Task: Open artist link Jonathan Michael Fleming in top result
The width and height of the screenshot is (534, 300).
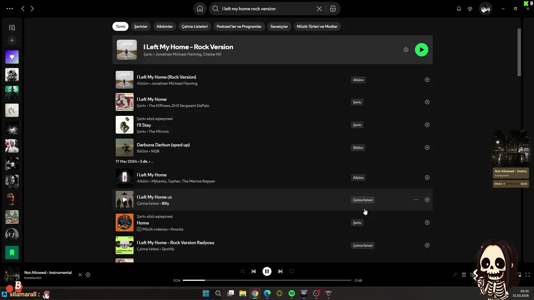Action: (x=178, y=54)
